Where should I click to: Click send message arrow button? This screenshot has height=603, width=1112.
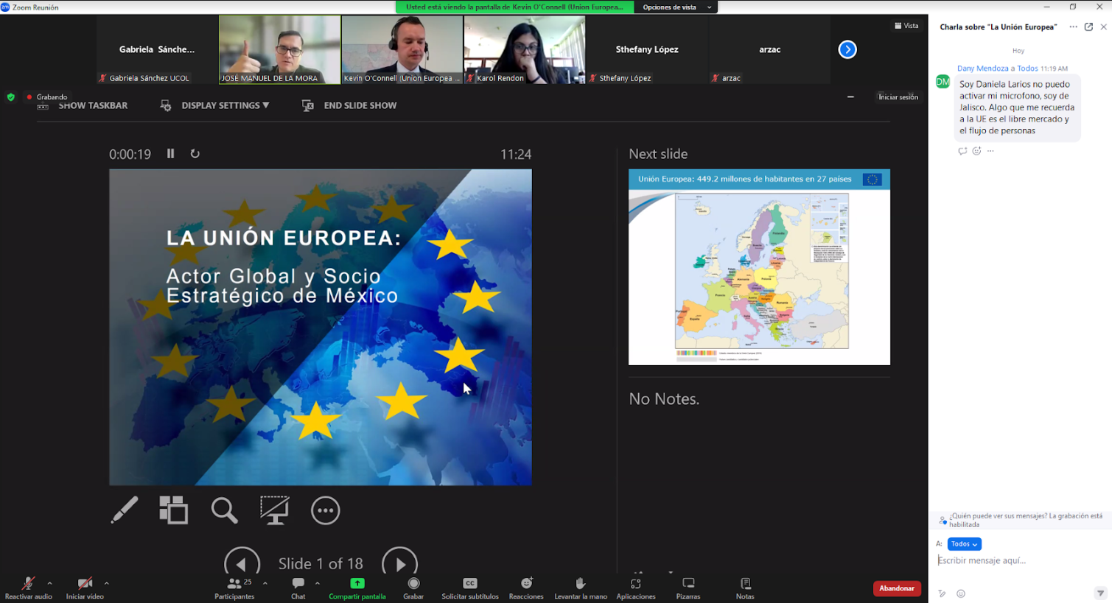[x=1100, y=593]
